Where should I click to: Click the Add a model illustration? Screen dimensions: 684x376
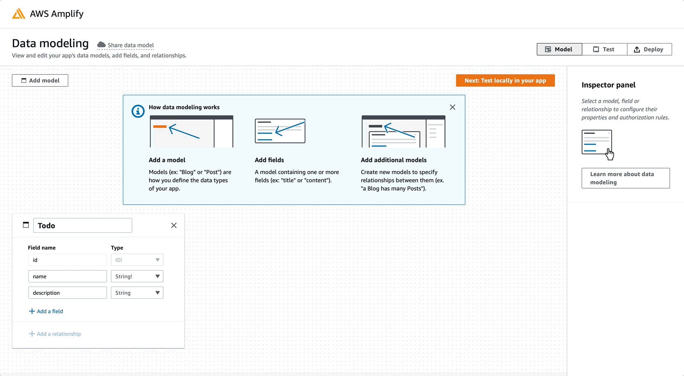pos(192,131)
